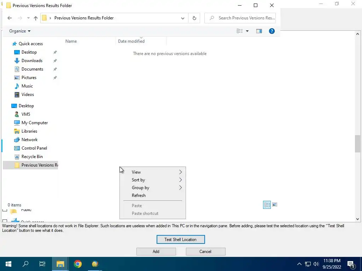The image size is (362, 271).
Task: Open the Downloads folder
Action: point(32,61)
